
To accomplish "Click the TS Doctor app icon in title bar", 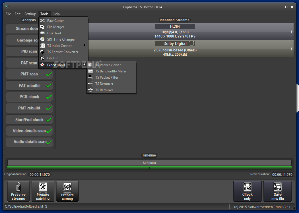I will click(x=7, y=7).
